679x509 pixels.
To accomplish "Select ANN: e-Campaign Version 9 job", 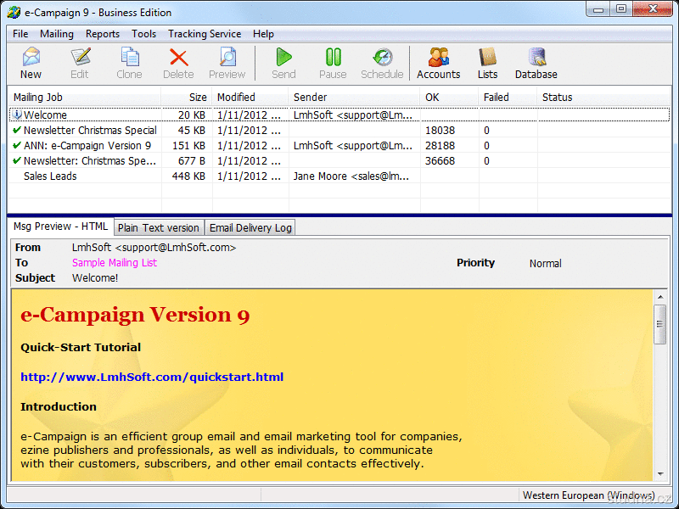I will [339, 145].
